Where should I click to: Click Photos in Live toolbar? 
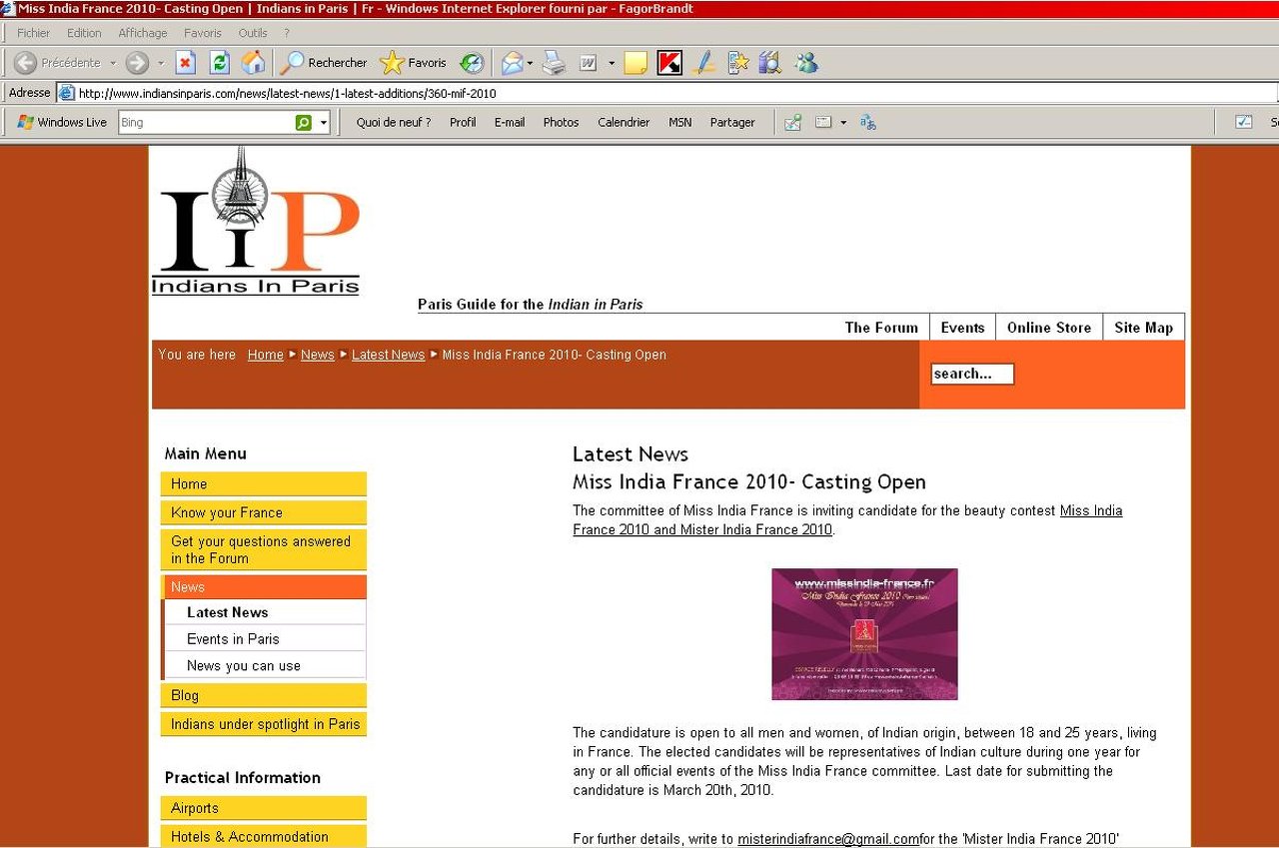[561, 123]
